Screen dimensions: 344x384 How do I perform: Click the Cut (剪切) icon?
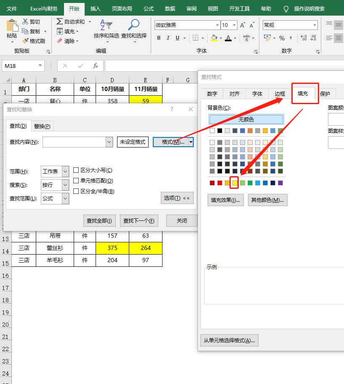coord(26,21)
